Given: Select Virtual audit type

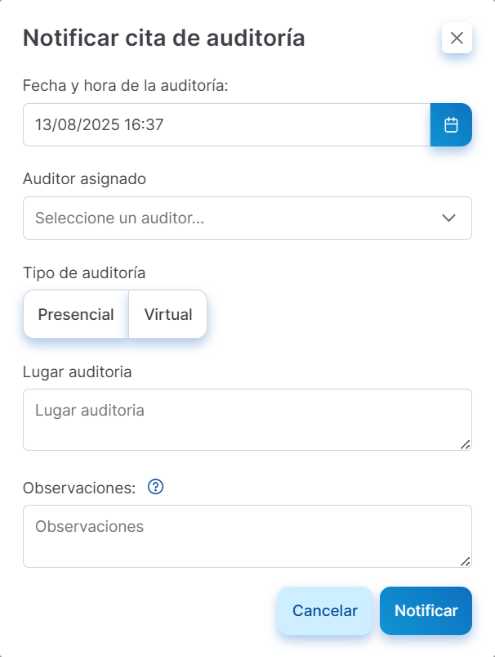Looking at the screenshot, I should [167, 314].
